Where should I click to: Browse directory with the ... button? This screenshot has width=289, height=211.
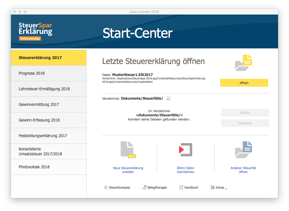pos(168,99)
